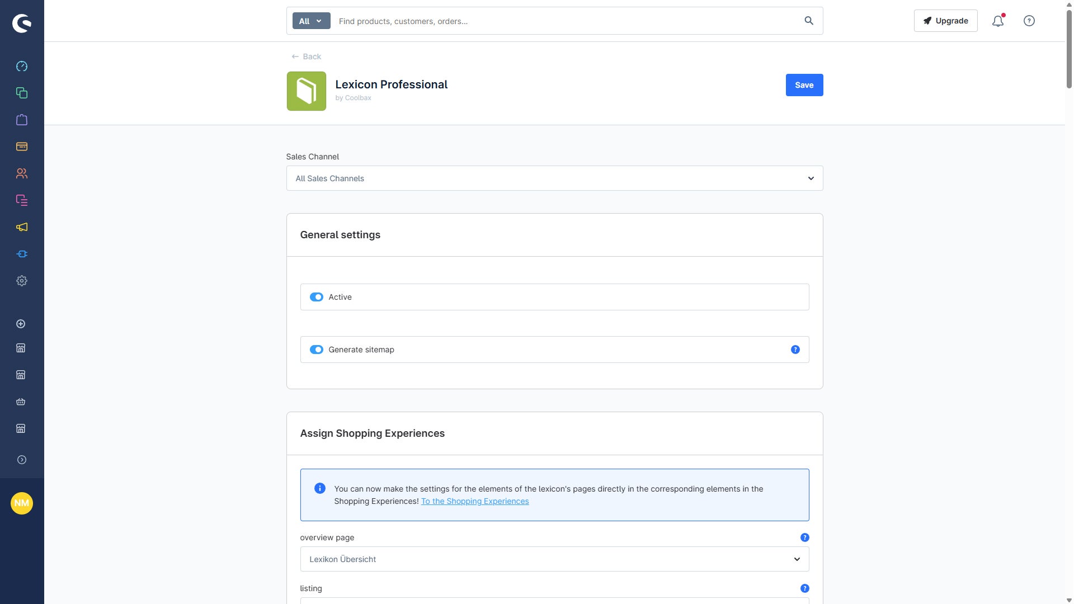Open Orders via the shopping bag icon
1074x604 pixels.
click(x=22, y=120)
